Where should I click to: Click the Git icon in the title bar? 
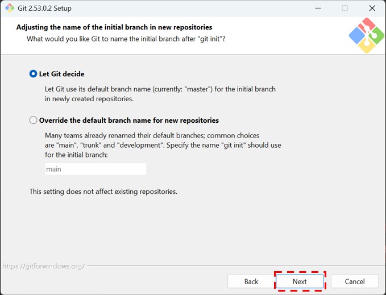click(x=9, y=9)
